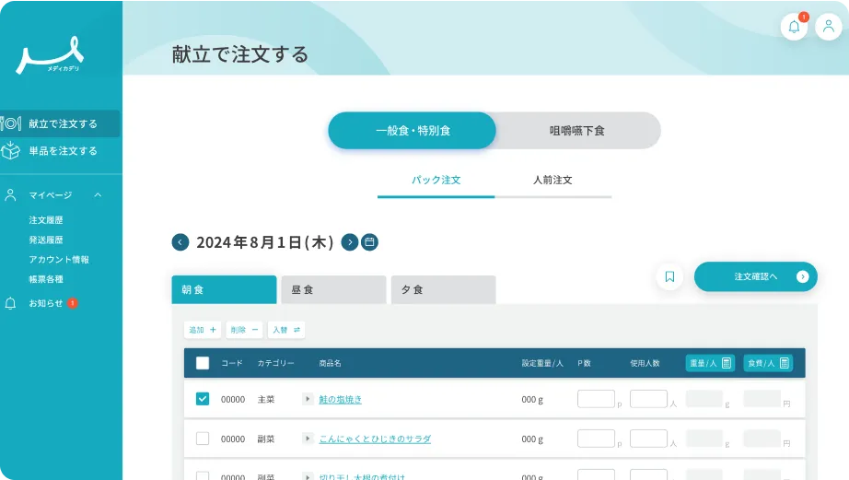This screenshot has height=480, width=849.
Task: Click the bookmark icon button
Action: pyautogui.click(x=669, y=276)
